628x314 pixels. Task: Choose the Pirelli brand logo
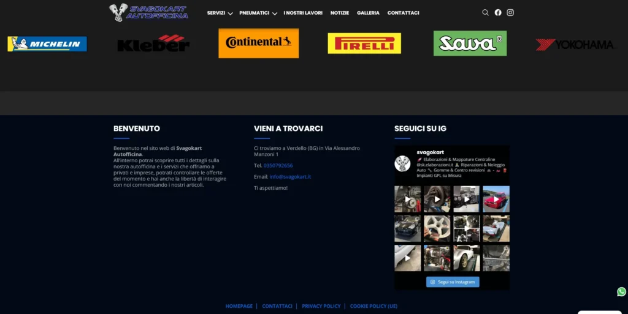[x=364, y=43]
